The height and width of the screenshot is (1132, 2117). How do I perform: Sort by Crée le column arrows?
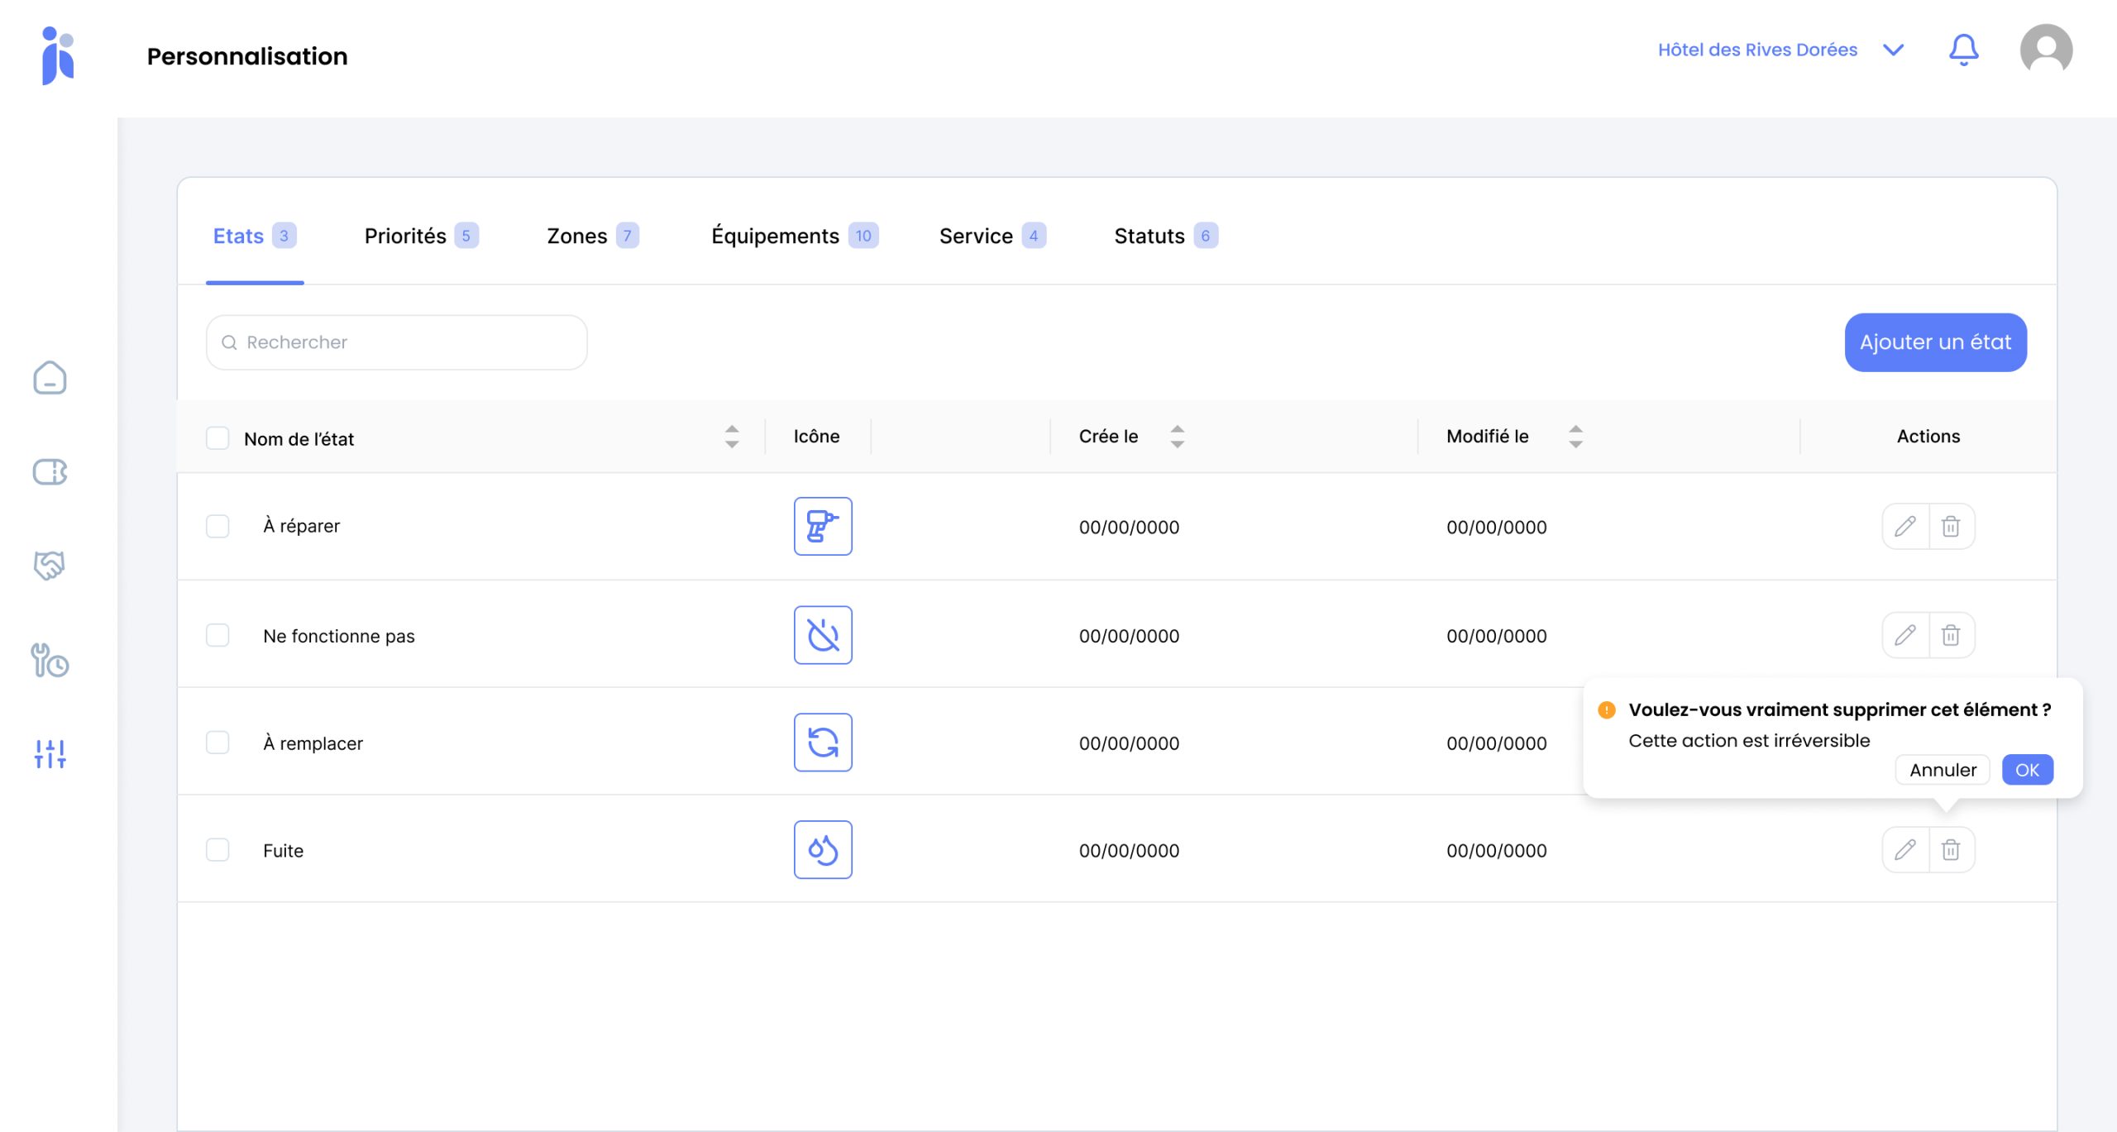tap(1177, 437)
